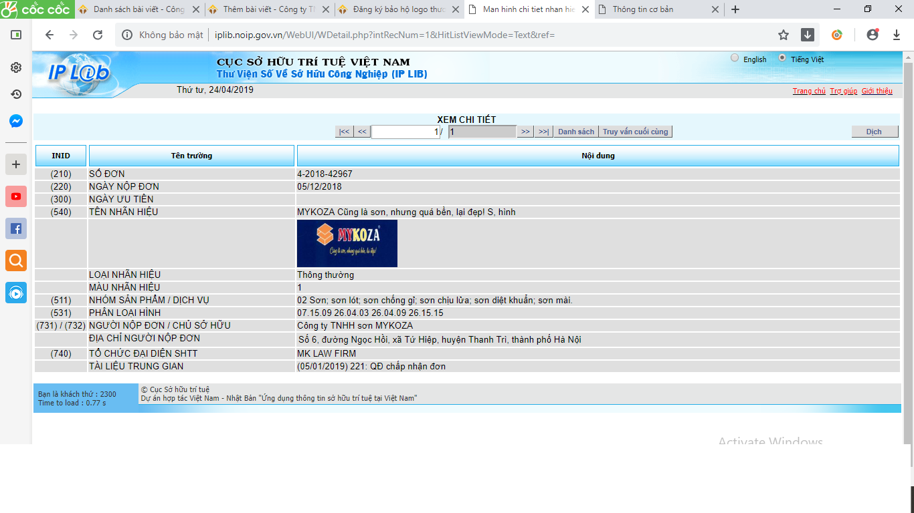Close the Danh sách bài viết tab

pyautogui.click(x=195, y=9)
